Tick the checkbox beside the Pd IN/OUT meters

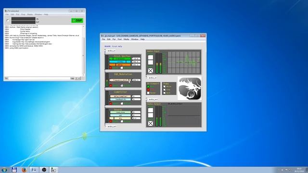[x=8, y=20]
